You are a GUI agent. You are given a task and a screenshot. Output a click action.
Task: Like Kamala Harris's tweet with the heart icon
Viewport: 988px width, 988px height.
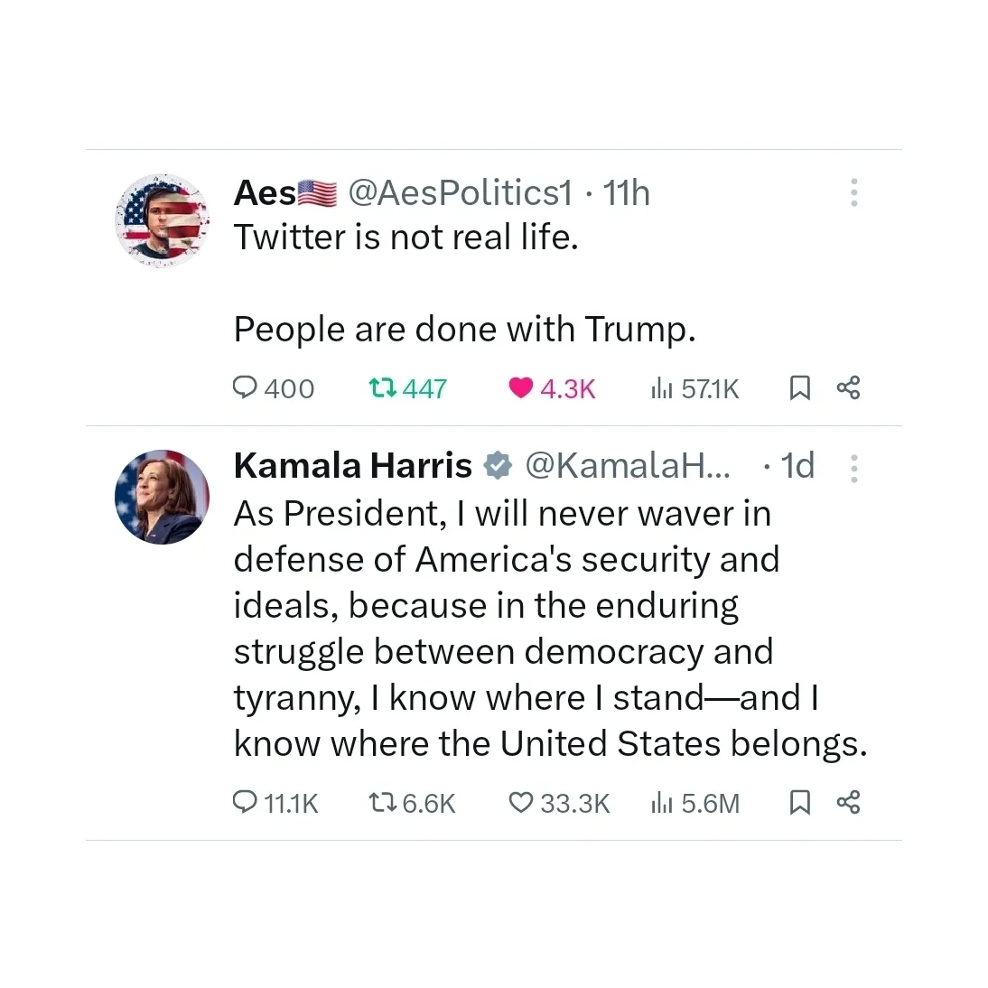coord(522,802)
